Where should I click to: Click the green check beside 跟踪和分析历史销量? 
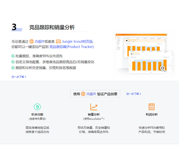[13, 67]
